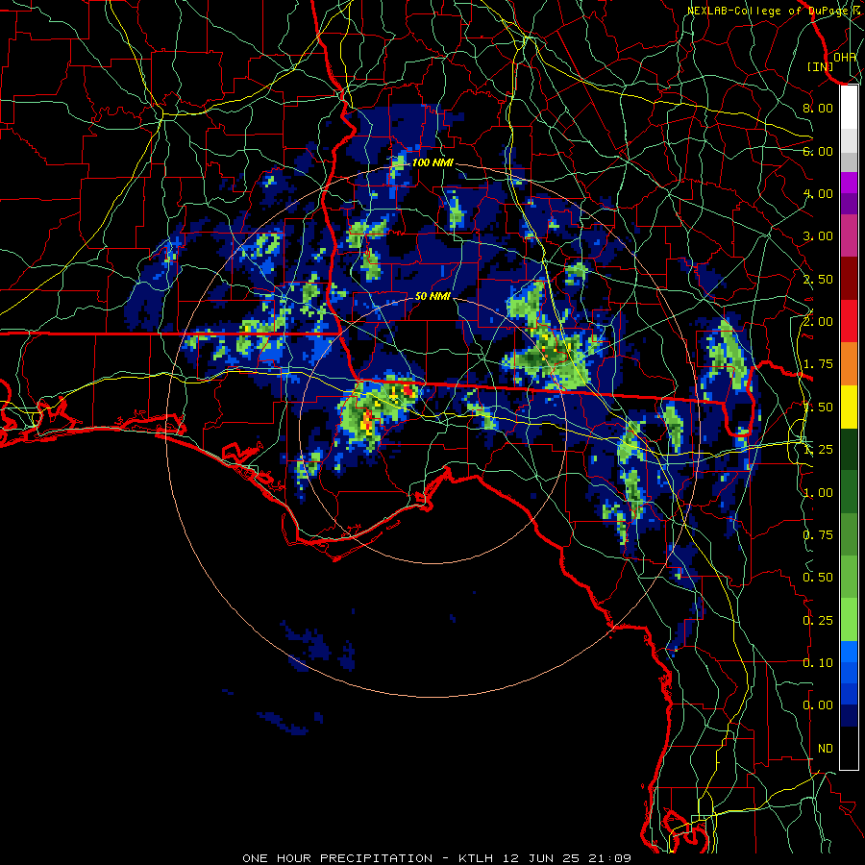Pick the magenta swatch on the color scale

click(x=849, y=183)
